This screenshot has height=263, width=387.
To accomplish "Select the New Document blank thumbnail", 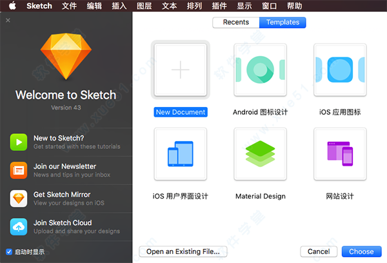I will pos(181,70).
